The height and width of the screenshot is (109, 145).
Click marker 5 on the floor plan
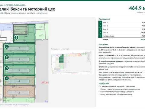coord(16,38)
